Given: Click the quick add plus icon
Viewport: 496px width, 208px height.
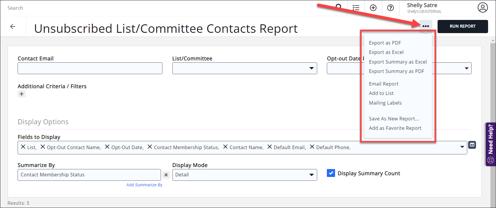Looking at the screenshot, I should [373, 8].
